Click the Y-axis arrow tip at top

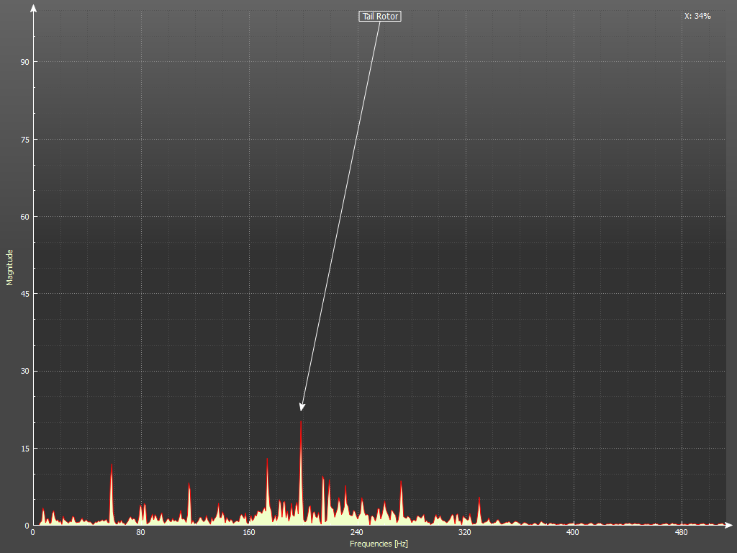(x=33, y=6)
